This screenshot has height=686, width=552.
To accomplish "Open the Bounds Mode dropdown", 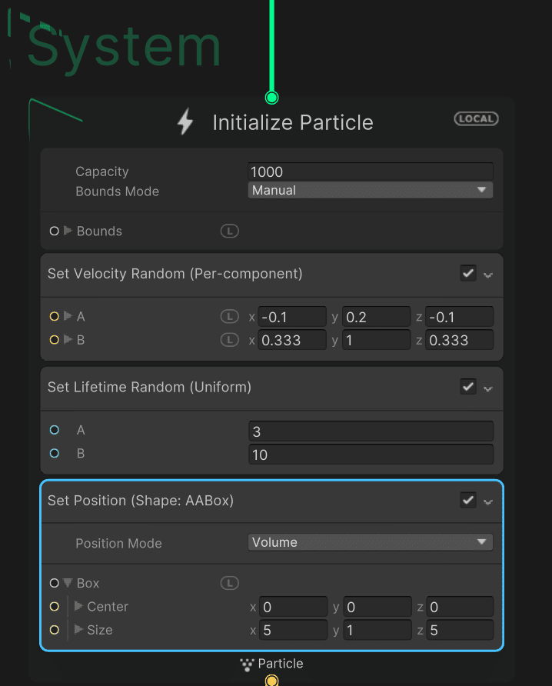I will [x=371, y=190].
